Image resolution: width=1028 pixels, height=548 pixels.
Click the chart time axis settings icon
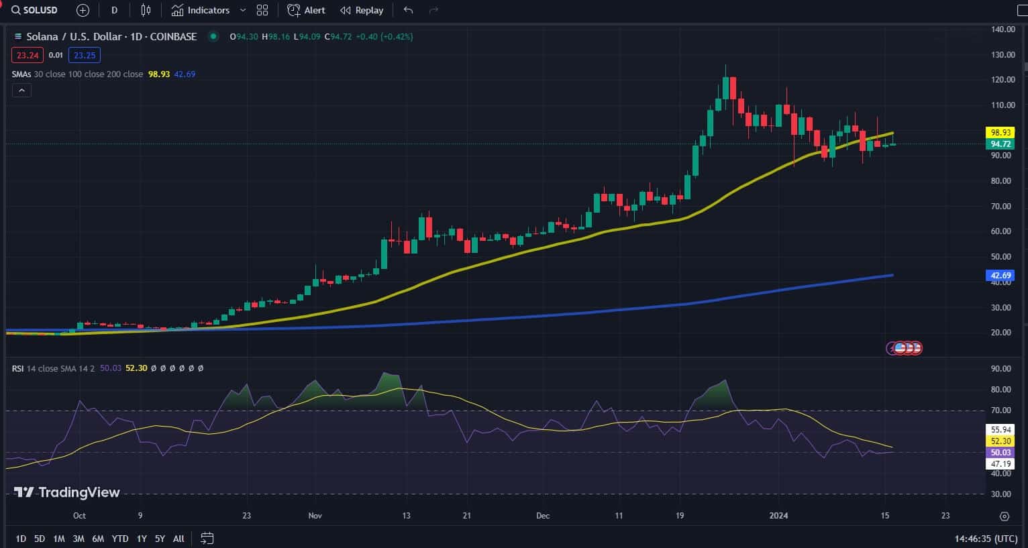1005,516
